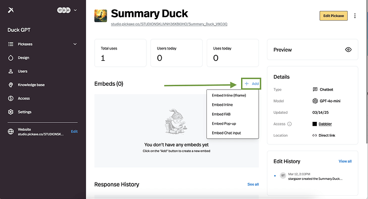Click the black Dabbler color square
The width and height of the screenshot is (368, 199).
pyautogui.click(x=315, y=124)
